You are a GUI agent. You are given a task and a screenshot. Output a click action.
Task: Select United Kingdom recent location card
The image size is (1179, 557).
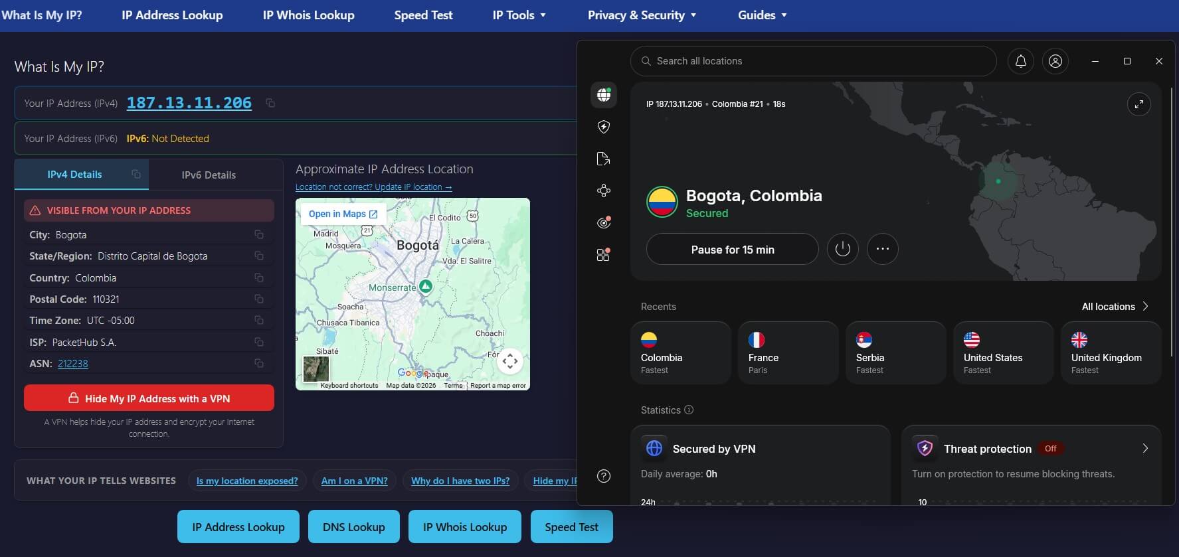pos(1111,353)
